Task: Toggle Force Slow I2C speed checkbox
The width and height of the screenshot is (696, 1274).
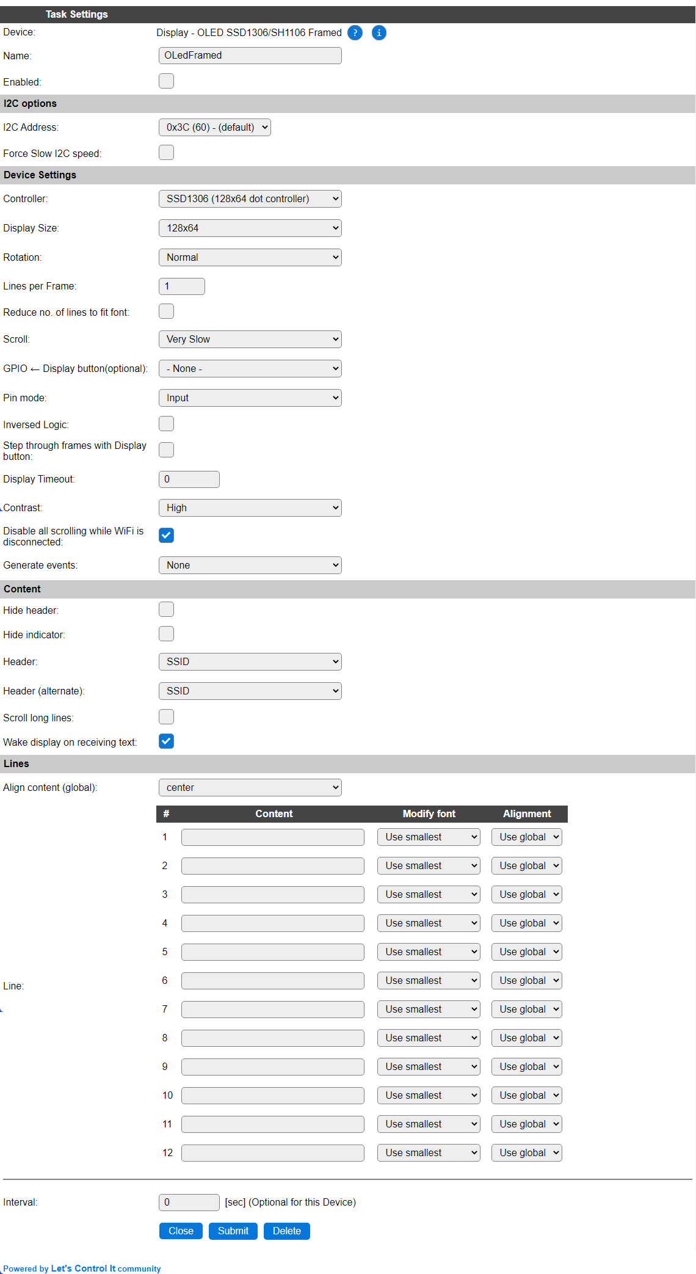Action: click(x=166, y=153)
